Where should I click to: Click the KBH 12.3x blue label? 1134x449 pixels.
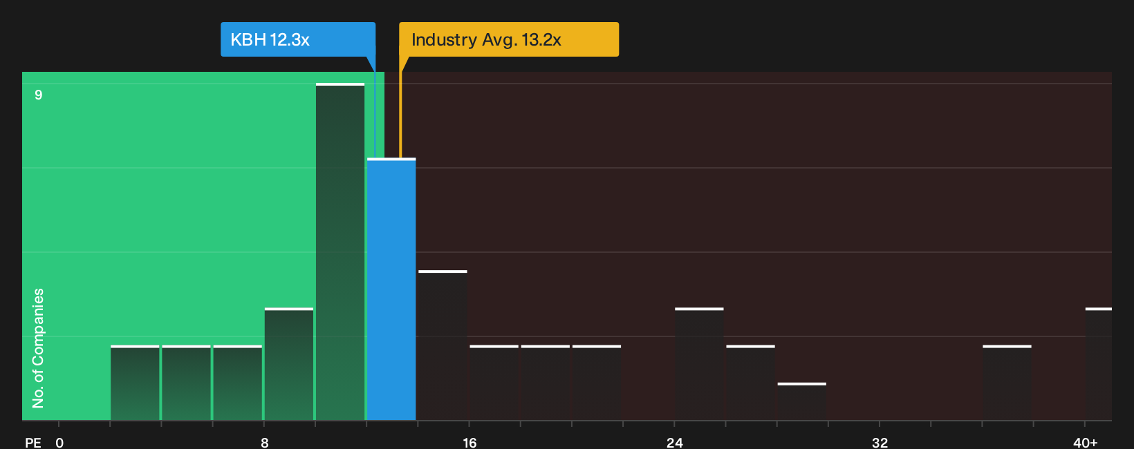pyautogui.click(x=298, y=39)
